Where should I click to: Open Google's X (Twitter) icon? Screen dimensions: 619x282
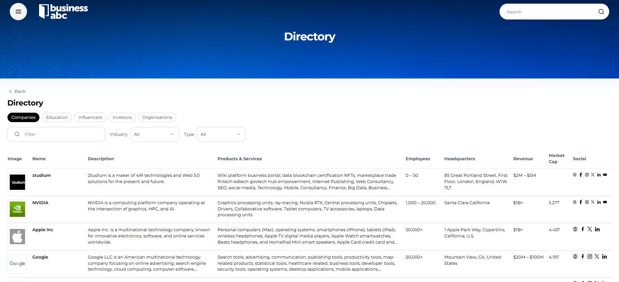[x=597, y=257]
